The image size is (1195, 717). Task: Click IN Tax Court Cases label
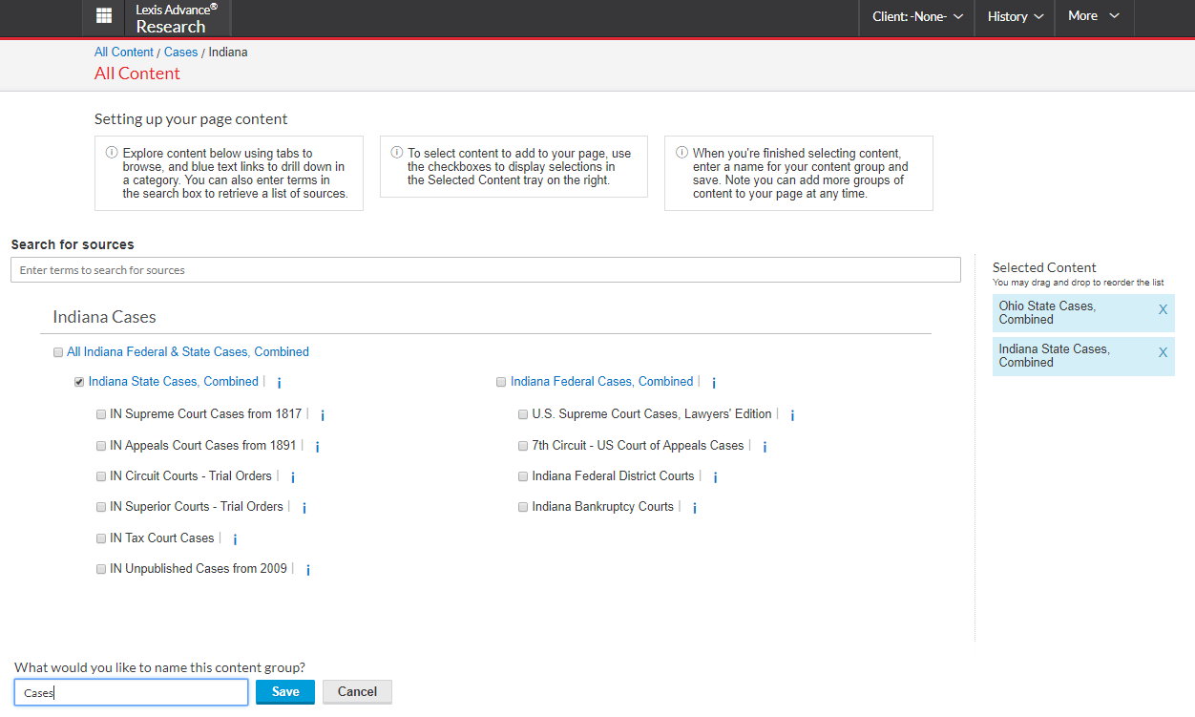point(162,538)
